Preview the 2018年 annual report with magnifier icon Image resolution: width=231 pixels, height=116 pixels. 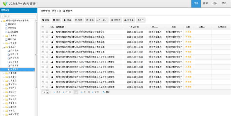(x=52, y=32)
